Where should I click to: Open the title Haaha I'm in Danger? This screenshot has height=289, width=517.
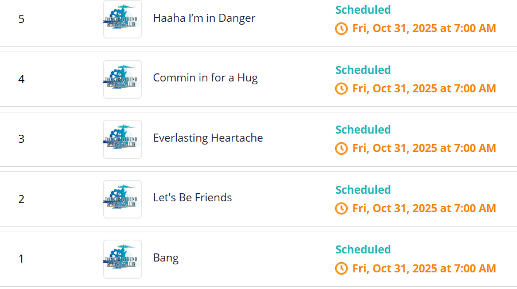(x=204, y=18)
